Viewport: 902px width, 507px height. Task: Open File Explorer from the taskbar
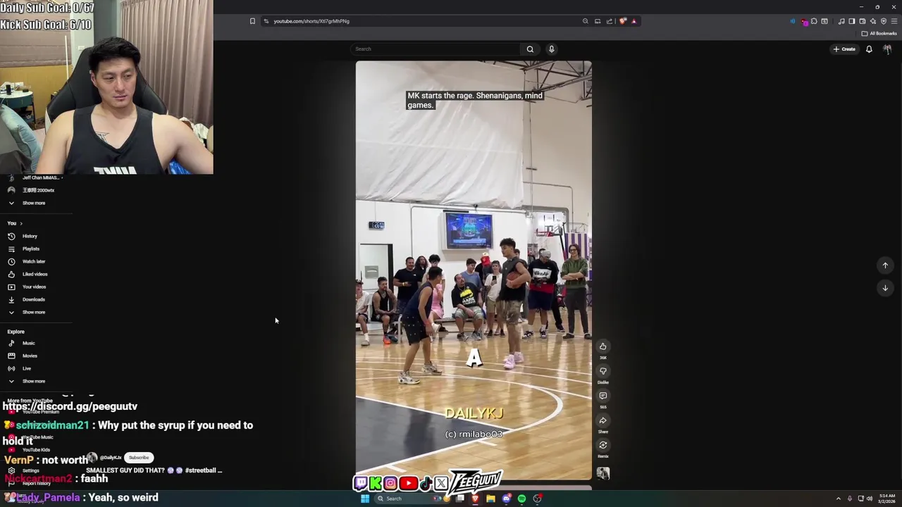[x=490, y=499]
